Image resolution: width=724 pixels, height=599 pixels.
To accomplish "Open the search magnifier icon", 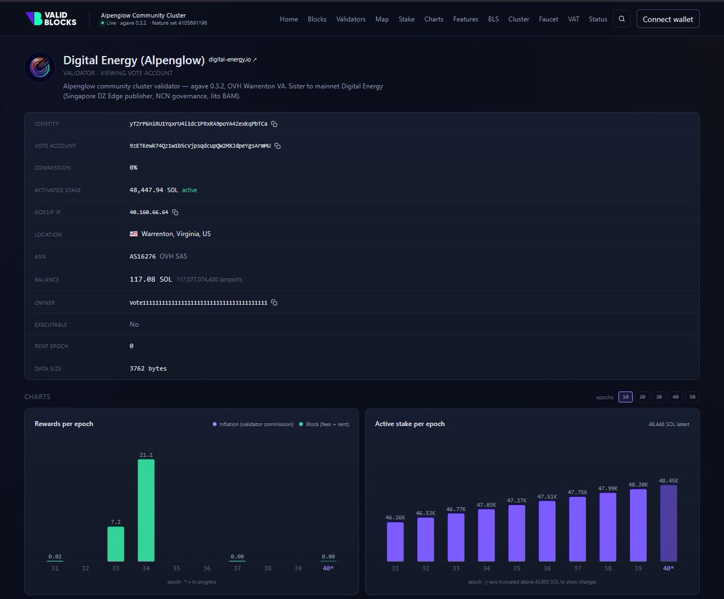I will [622, 19].
